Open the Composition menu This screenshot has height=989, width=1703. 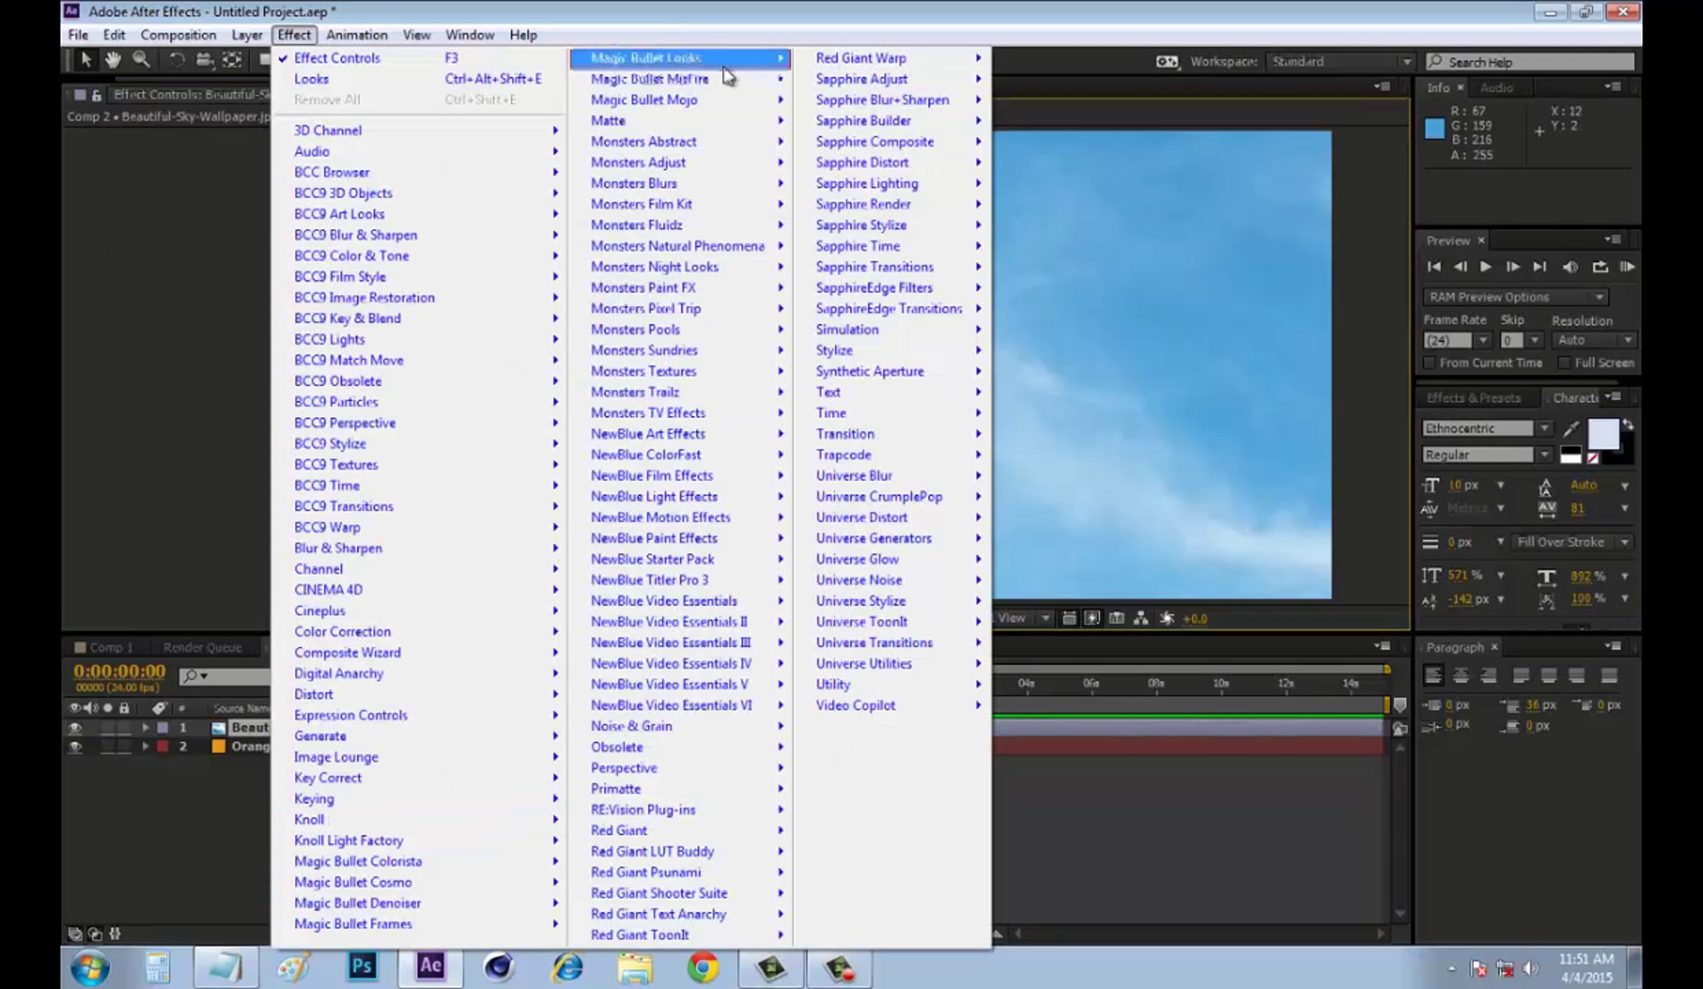coord(178,35)
